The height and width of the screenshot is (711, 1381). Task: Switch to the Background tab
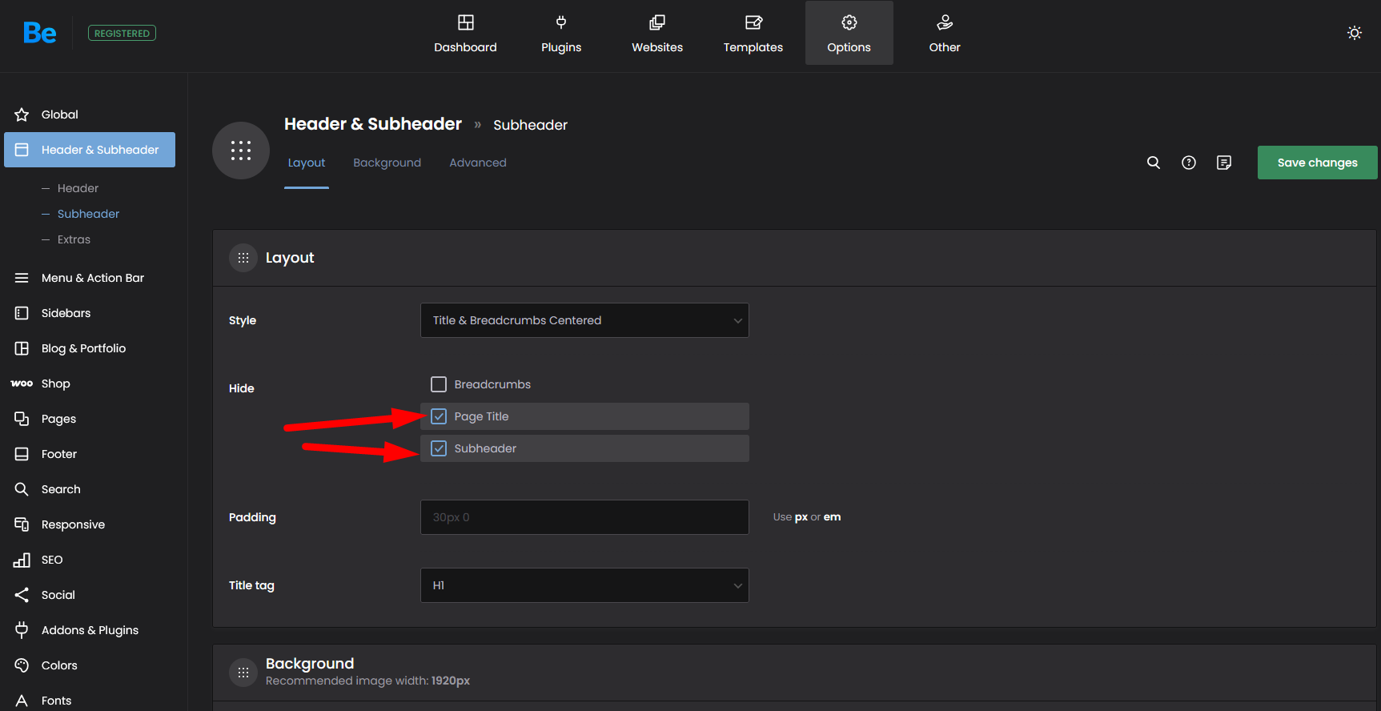(x=387, y=163)
